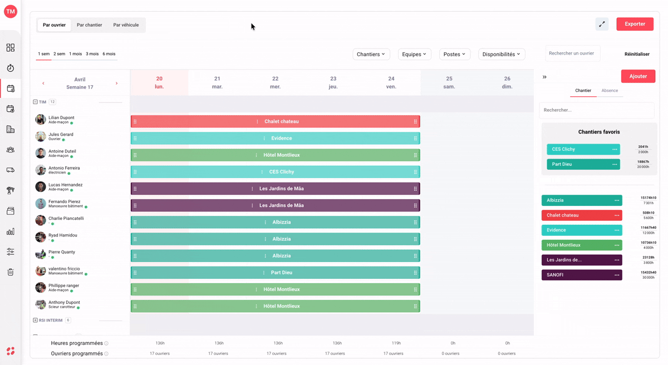The image size is (668, 365).
Task: Open the stopwatch time-tracking sidebar icon
Action: (11, 68)
